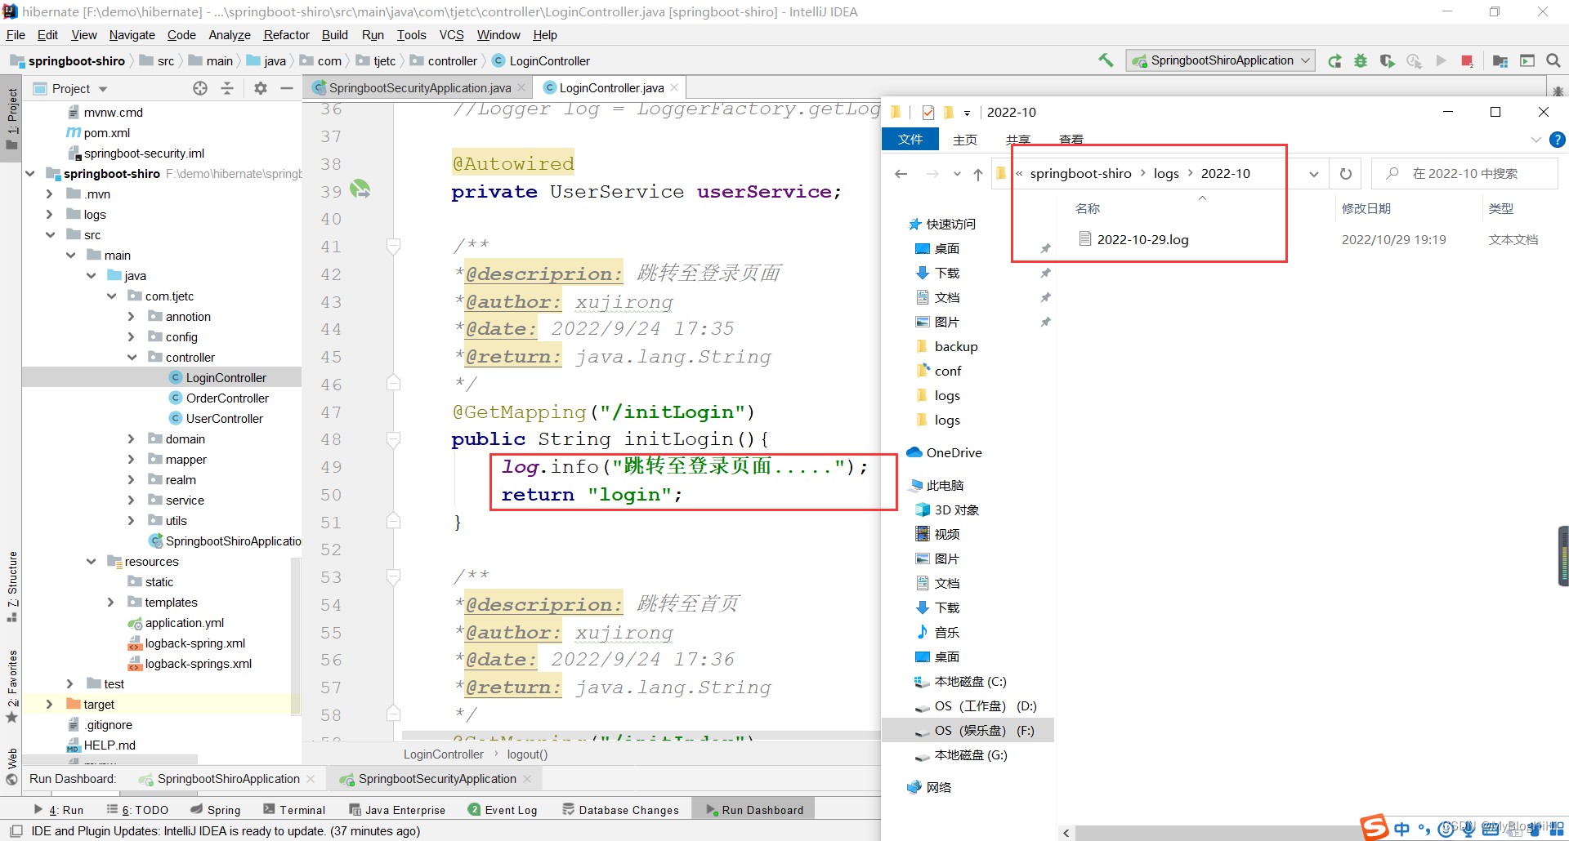The image size is (1569, 841).
Task: Go back in the Explorer window
Action: [x=901, y=174]
